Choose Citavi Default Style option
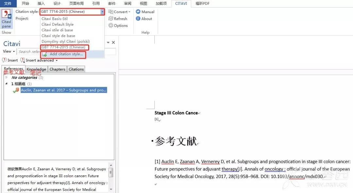The width and height of the screenshot is (353, 193). [x=58, y=24]
